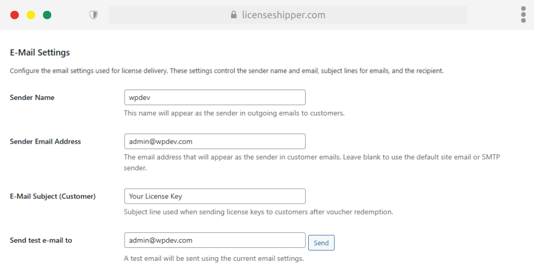This screenshot has height=276, width=534.
Task: Click the Send test e-mail to field
Action: click(214, 240)
